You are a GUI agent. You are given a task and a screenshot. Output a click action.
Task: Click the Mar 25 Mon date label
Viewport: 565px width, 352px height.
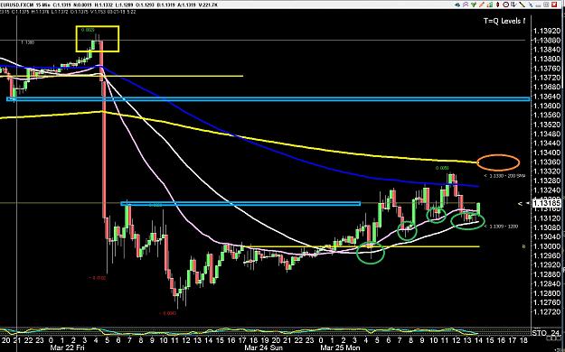click(x=340, y=347)
